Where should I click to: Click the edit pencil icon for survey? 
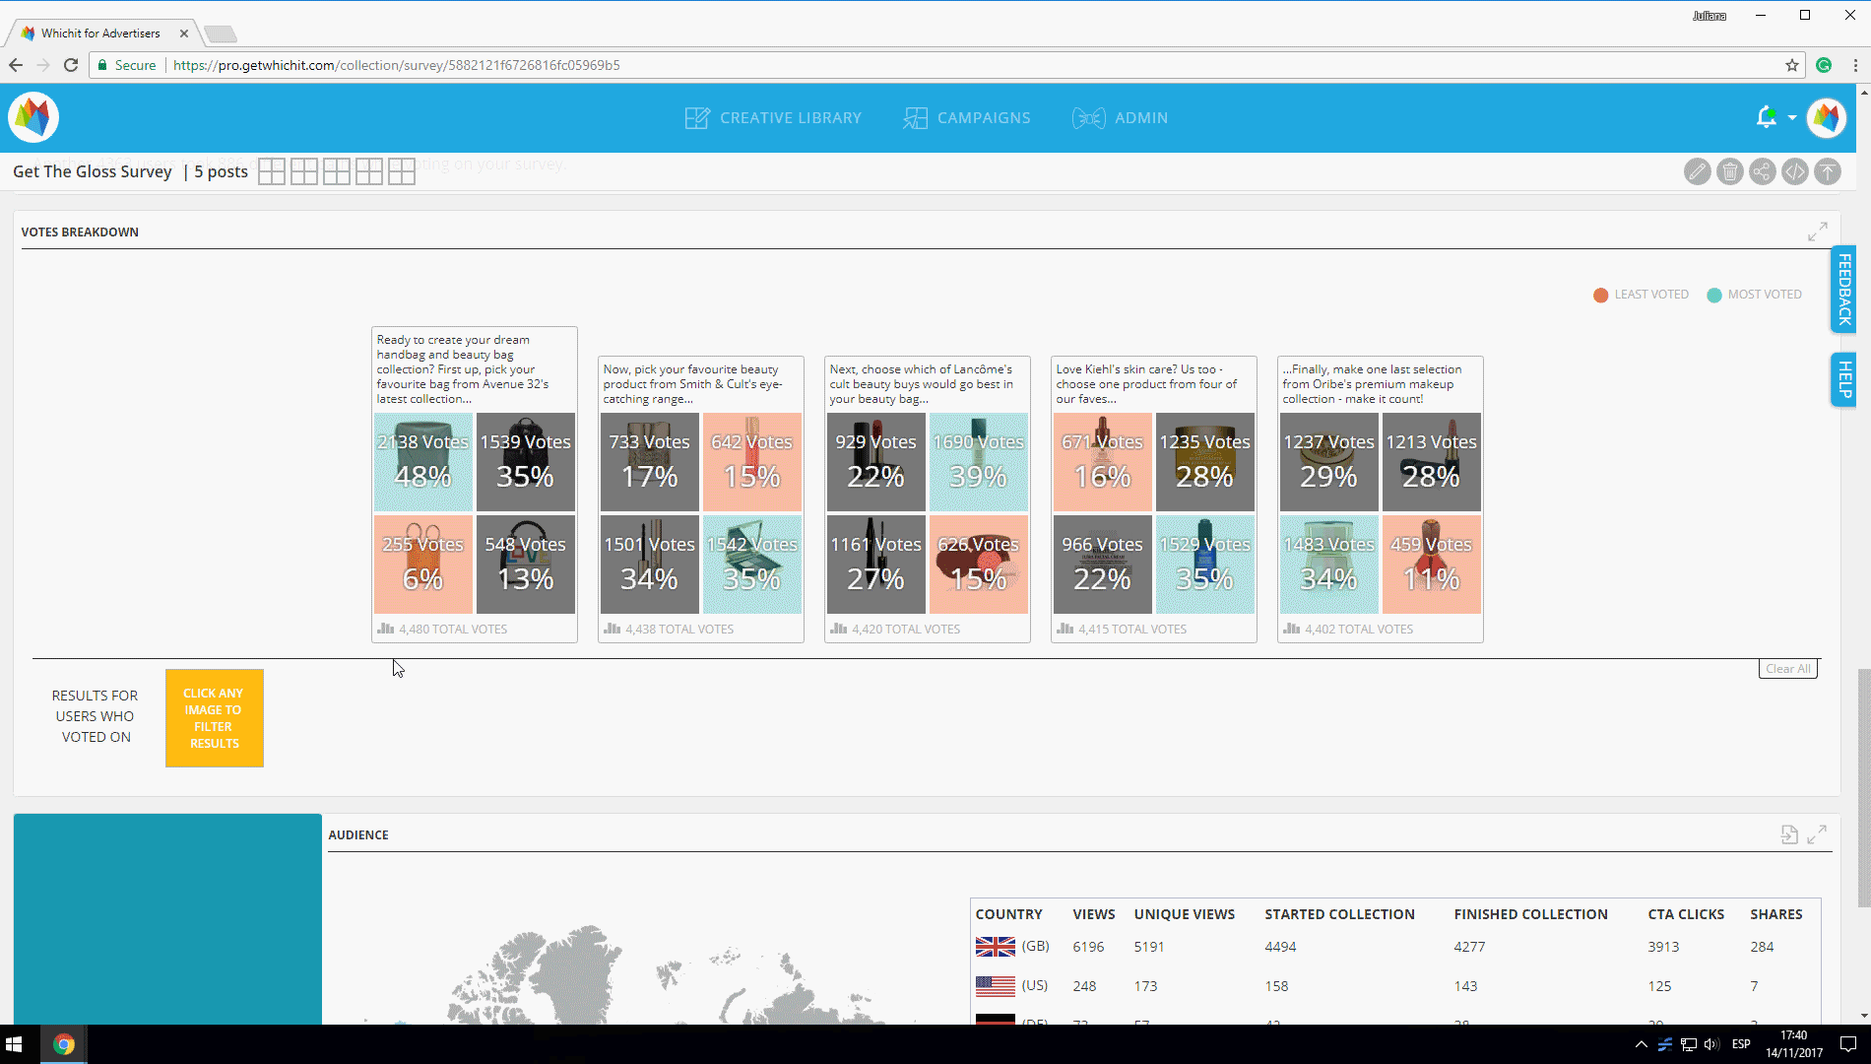tap(1697, 171)
